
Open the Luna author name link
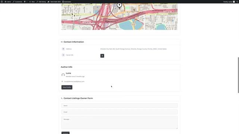pyautogui.click(x=68, y=73)
